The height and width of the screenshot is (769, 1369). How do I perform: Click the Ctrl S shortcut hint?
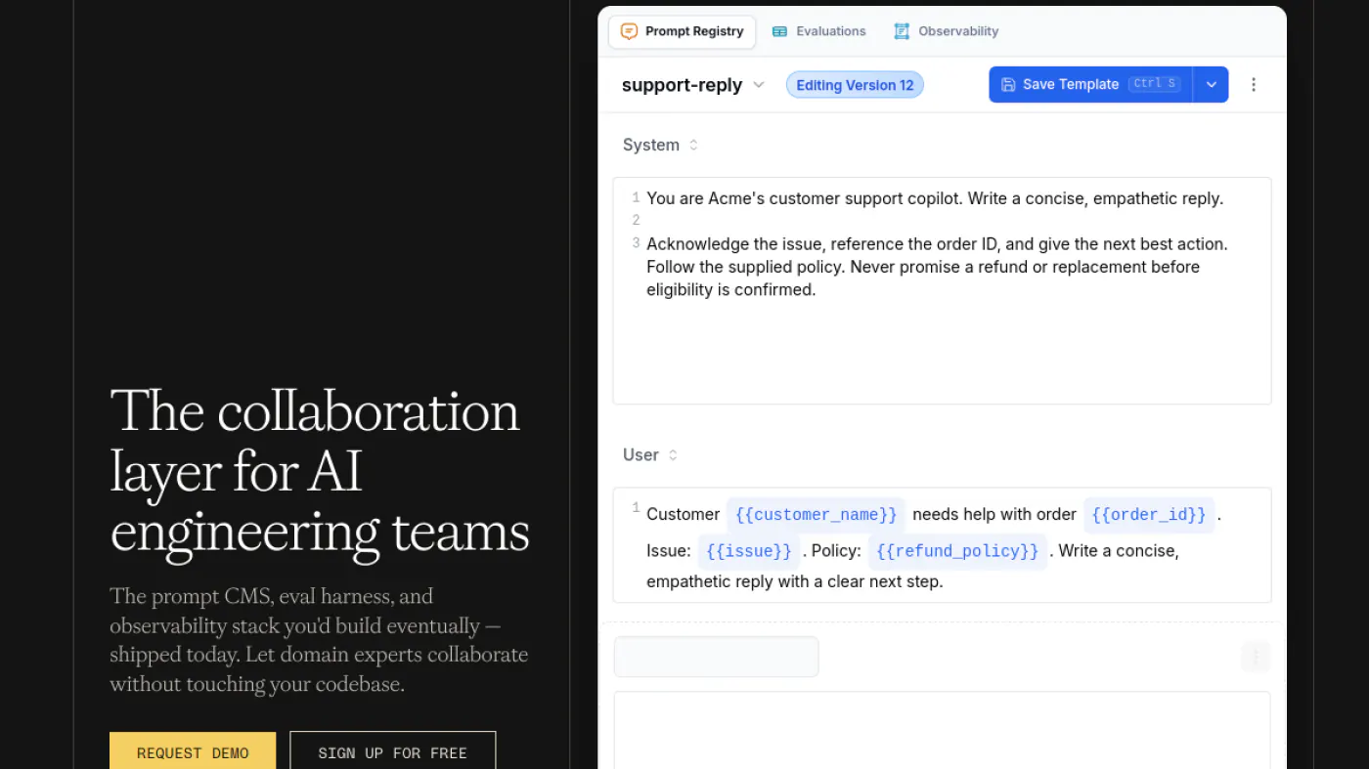click(x=1154, y=84)
